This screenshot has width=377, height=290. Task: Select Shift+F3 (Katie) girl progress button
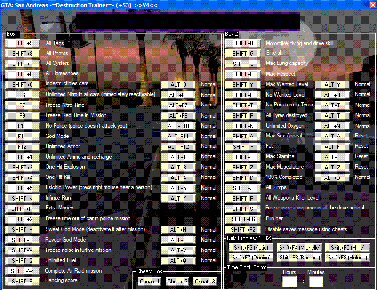tap(251, 248)
